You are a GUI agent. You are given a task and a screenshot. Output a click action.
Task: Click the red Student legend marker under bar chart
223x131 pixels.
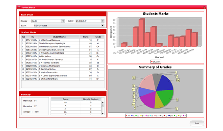point(152,61)
